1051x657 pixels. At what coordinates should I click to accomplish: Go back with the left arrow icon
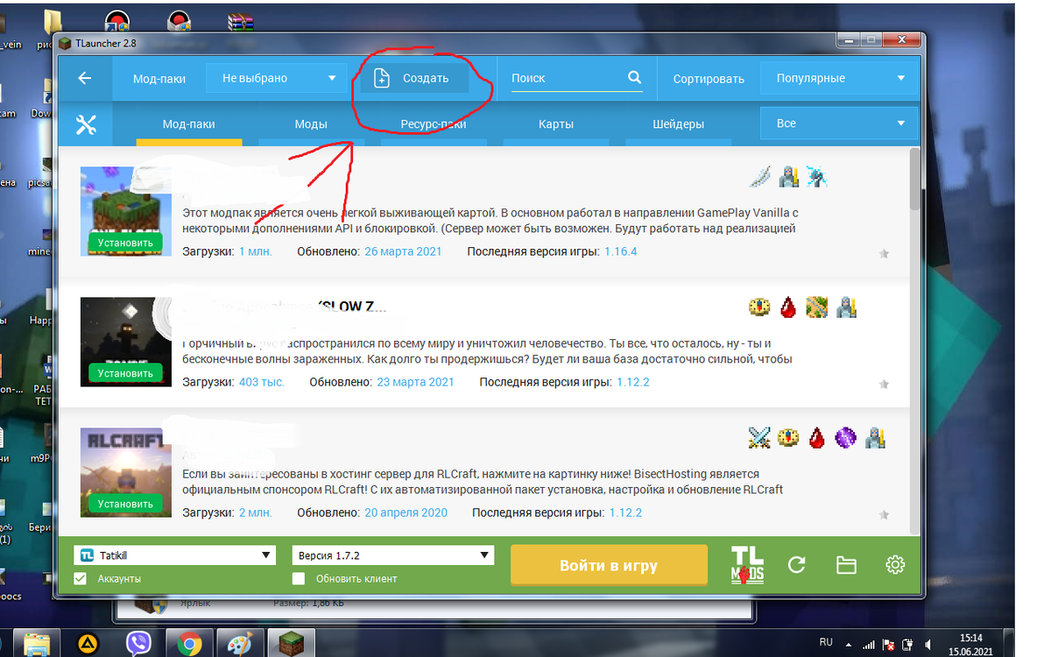(85, 78)
